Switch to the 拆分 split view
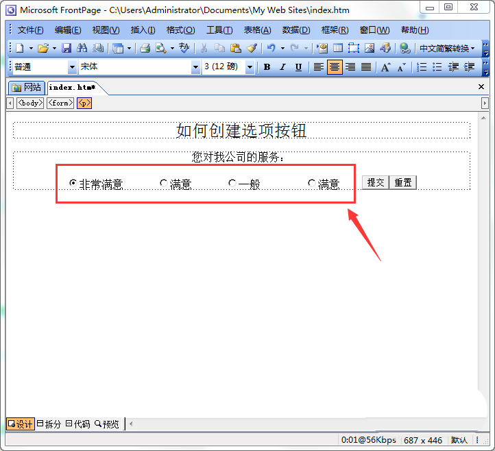Image resolution: width=495 pixels, height=451 pixels. tap(49, 424)
